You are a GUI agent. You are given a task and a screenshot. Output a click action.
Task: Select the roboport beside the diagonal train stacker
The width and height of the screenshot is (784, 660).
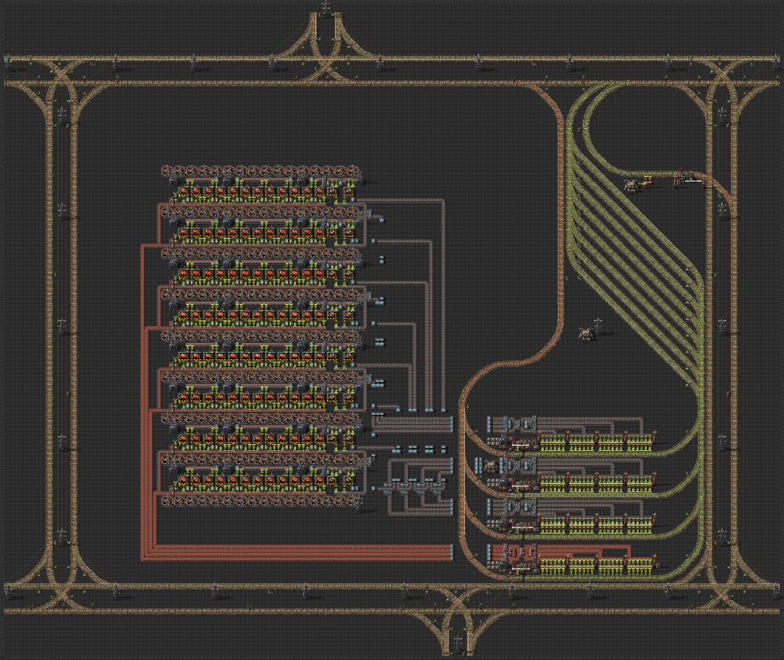point(586,334)
